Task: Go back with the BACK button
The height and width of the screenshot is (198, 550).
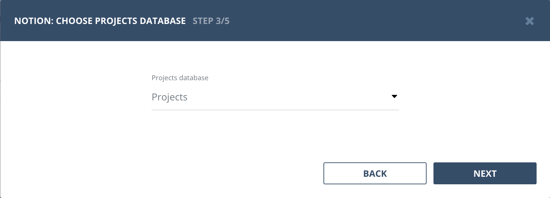Action: [375, 173]
